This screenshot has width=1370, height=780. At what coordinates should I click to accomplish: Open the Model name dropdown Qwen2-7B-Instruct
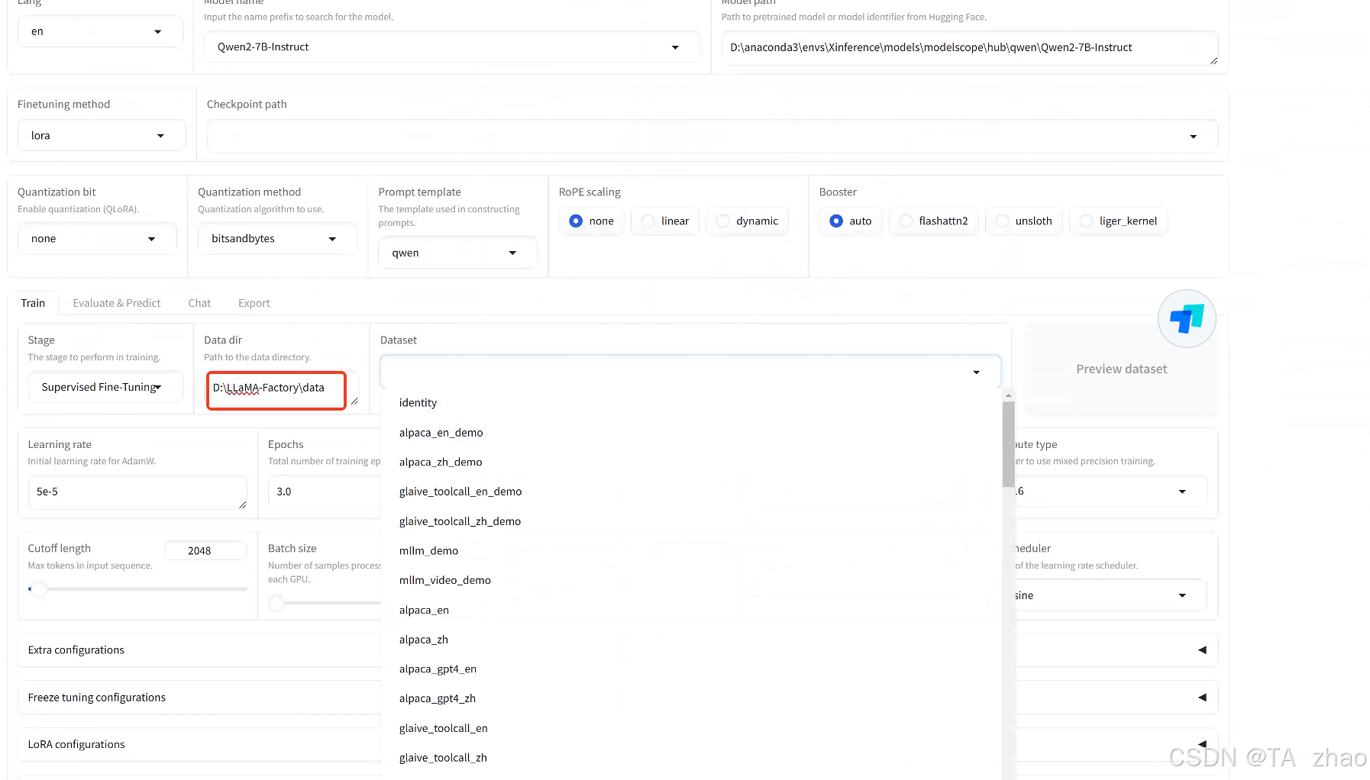(451, 47)
